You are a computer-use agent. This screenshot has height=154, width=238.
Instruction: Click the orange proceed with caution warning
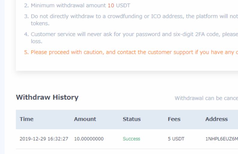131,52
